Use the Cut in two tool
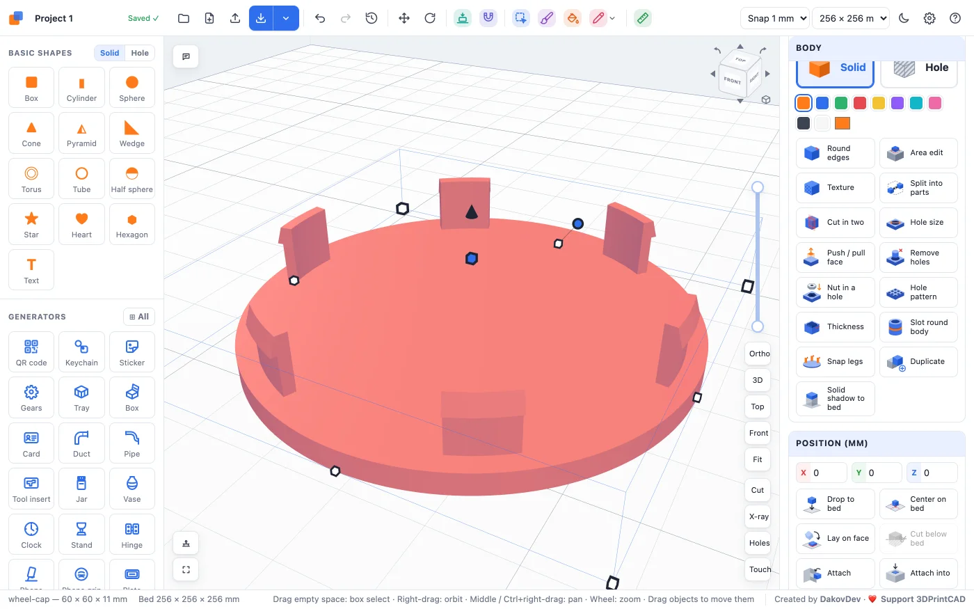The height and width of the screenshot is (609, 974). coord(836,223)
